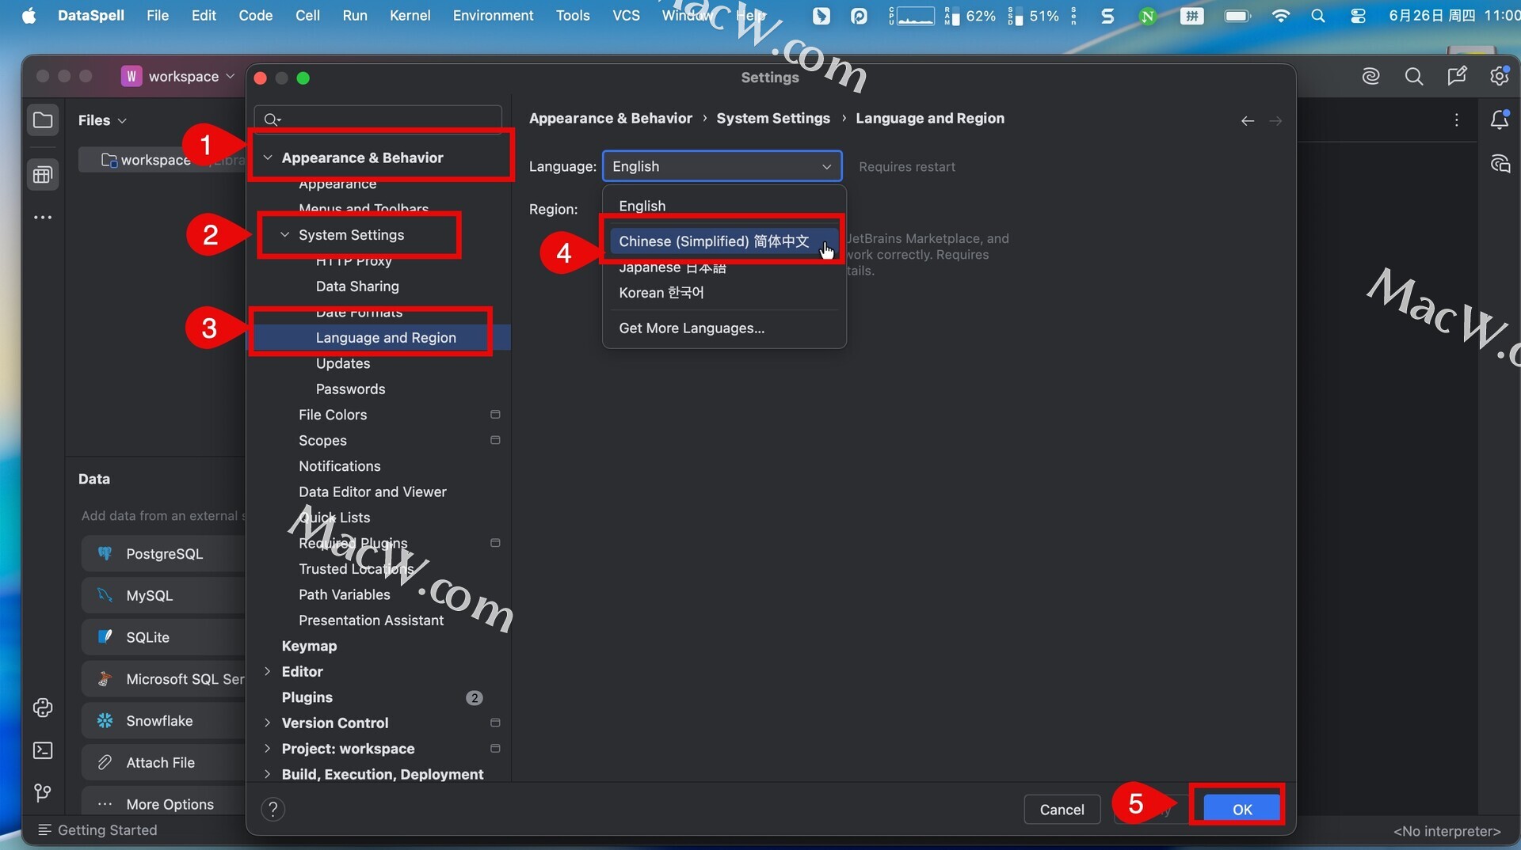The height and width of the screenshot is (850, 1521).
Task: Open the AI Assistant spiral icon
Action: coord(1370,76)
